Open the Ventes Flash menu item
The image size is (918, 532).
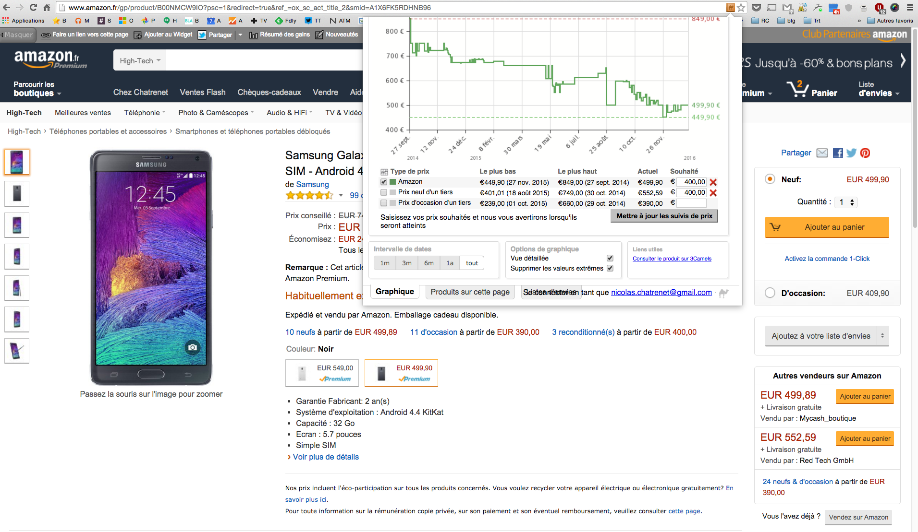[203, 92]
